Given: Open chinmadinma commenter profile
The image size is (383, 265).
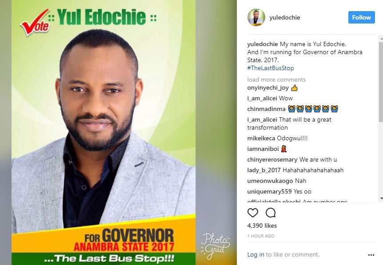Looking at the screenshot, I should (x=266, y=109).
